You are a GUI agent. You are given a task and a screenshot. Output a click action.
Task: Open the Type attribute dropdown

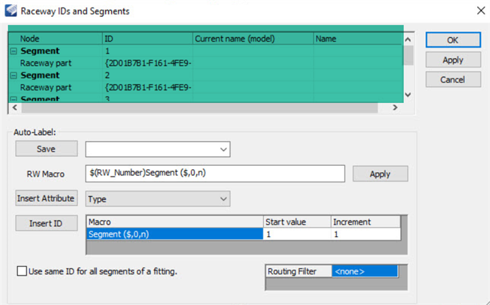click(x=223, y=199)
